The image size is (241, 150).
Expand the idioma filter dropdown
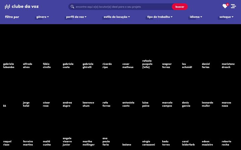click(x=196, y=17)
